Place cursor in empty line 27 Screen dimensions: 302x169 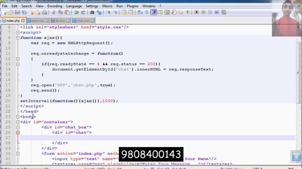158,138
